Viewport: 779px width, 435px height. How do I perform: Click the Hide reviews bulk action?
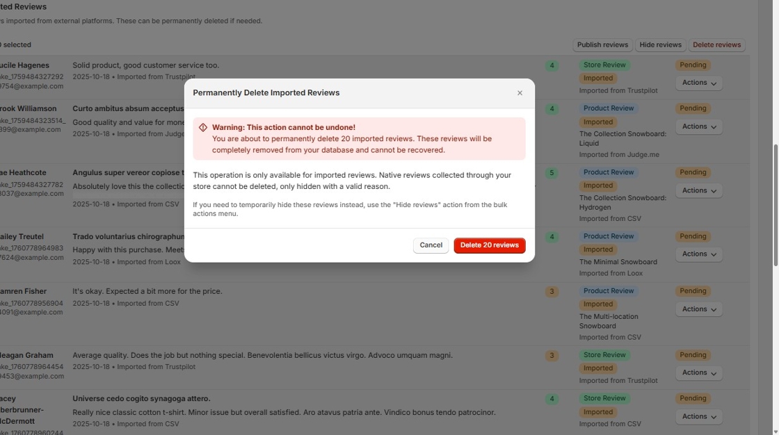tap(659, 44)
